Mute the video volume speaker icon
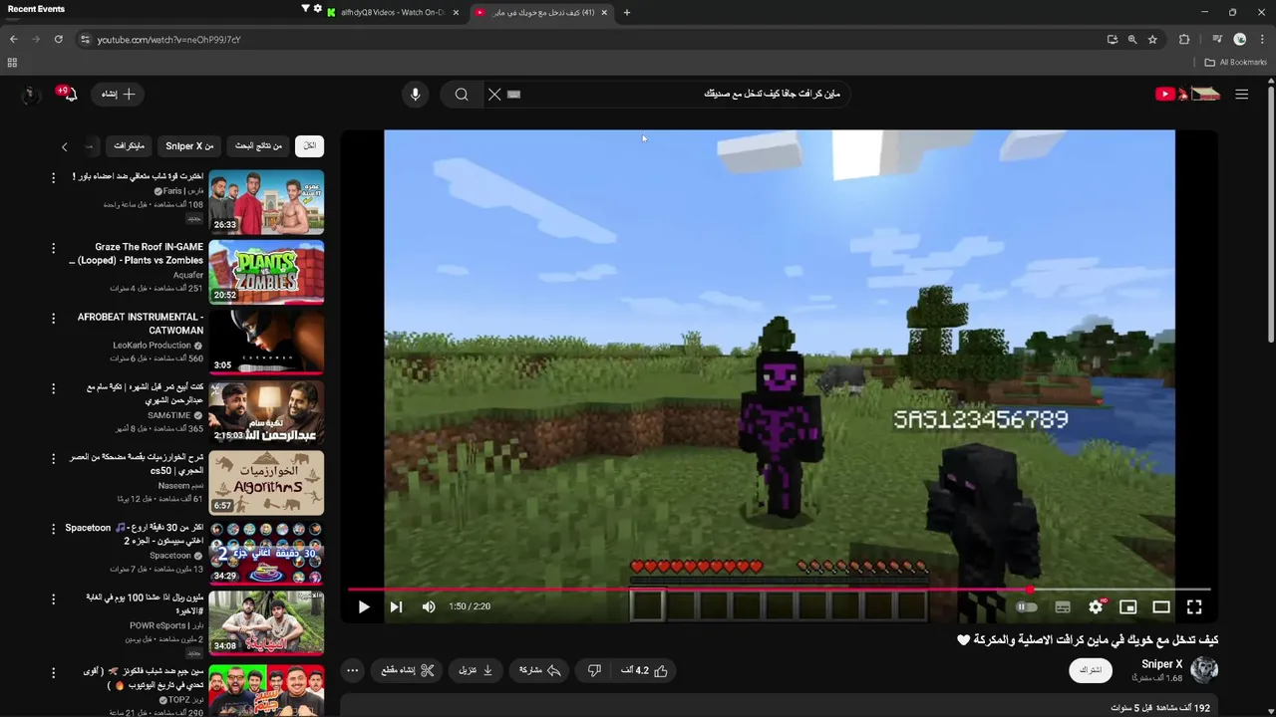 tap(429, 606)
